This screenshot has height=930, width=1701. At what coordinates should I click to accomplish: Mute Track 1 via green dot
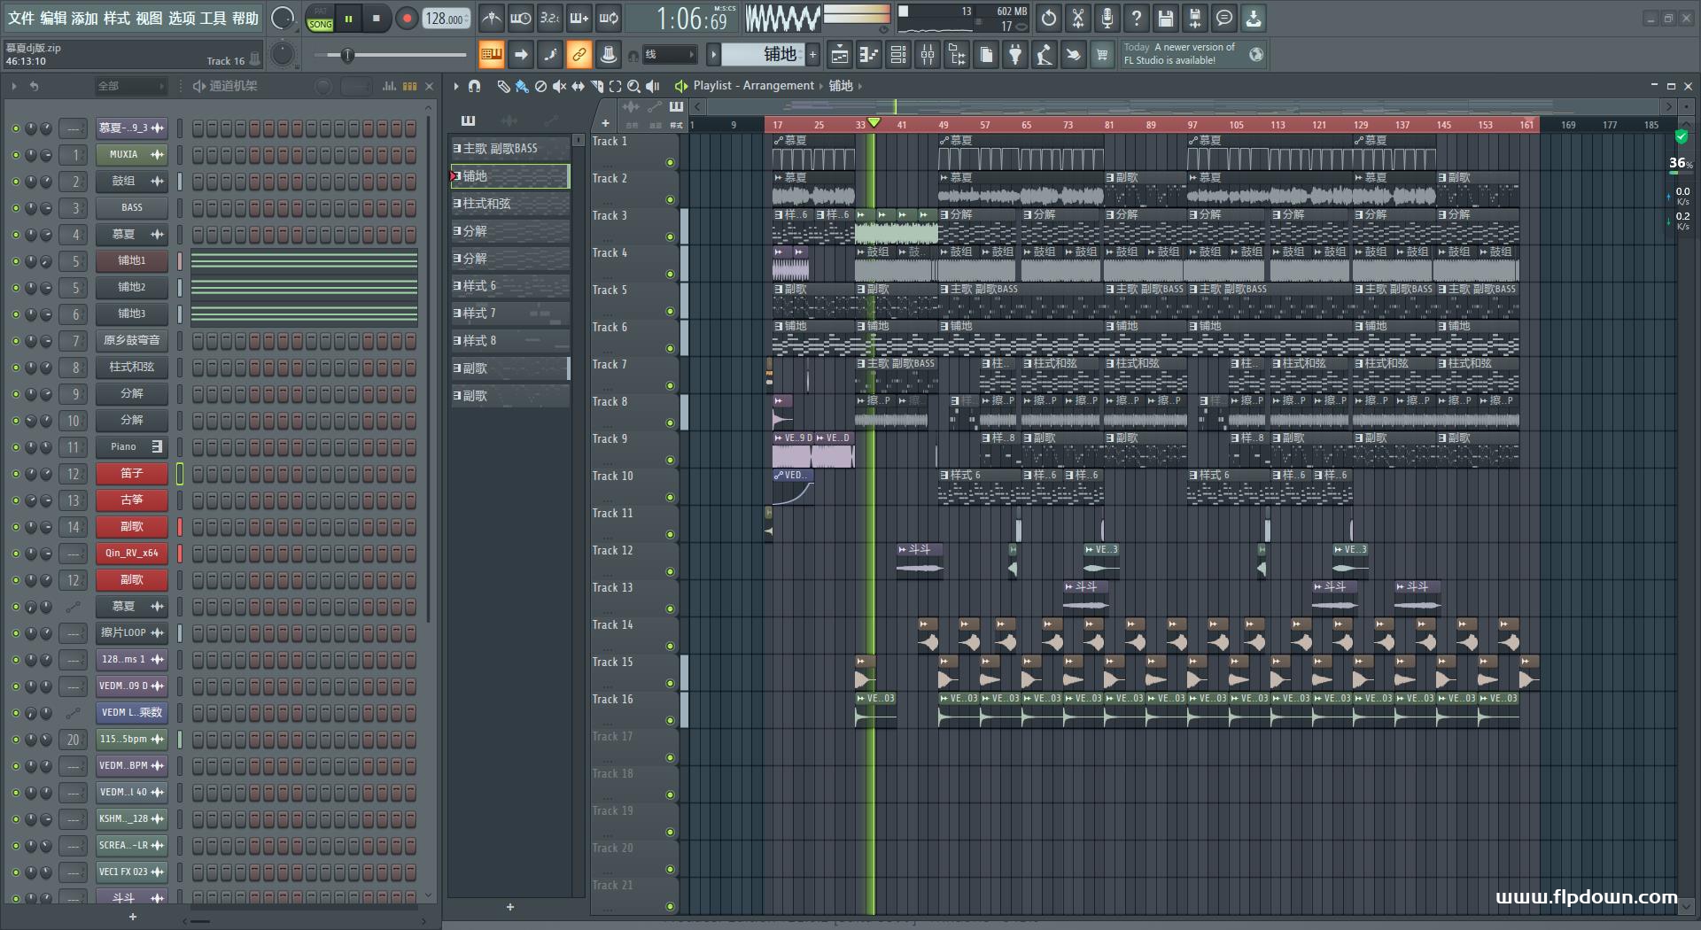point(670,163)
